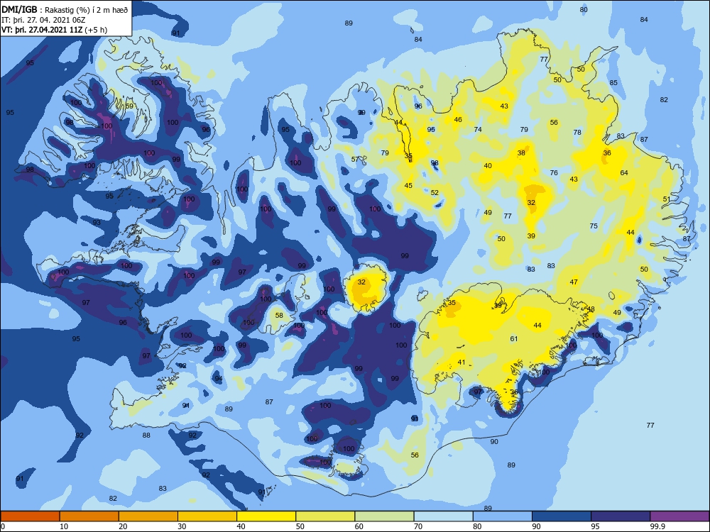
Task: Click the 0–10 dark orange legend swatch
Action: pos(30,516)
